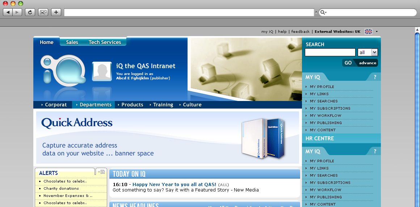Open the 'Happy New Year' story link
420x207 pixels.
coord(174,184)
